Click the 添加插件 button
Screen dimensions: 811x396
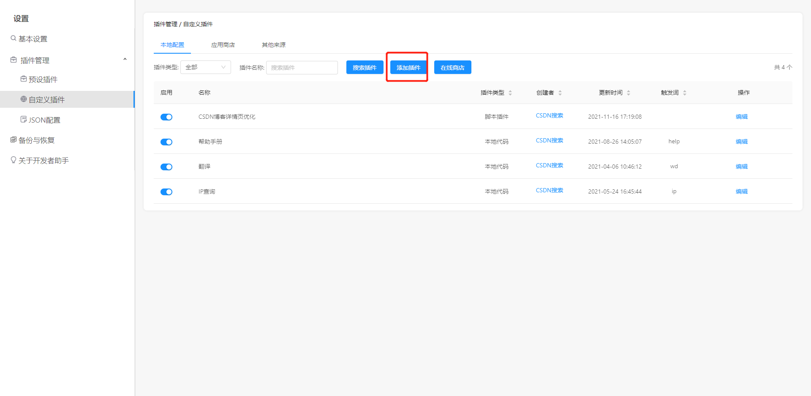[x=408, y=67]
